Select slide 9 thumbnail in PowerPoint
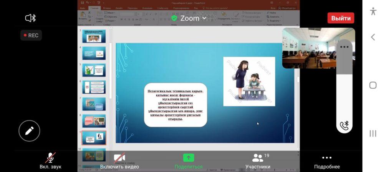This screenshot has width=384, height=172. (x=94, y=138)
